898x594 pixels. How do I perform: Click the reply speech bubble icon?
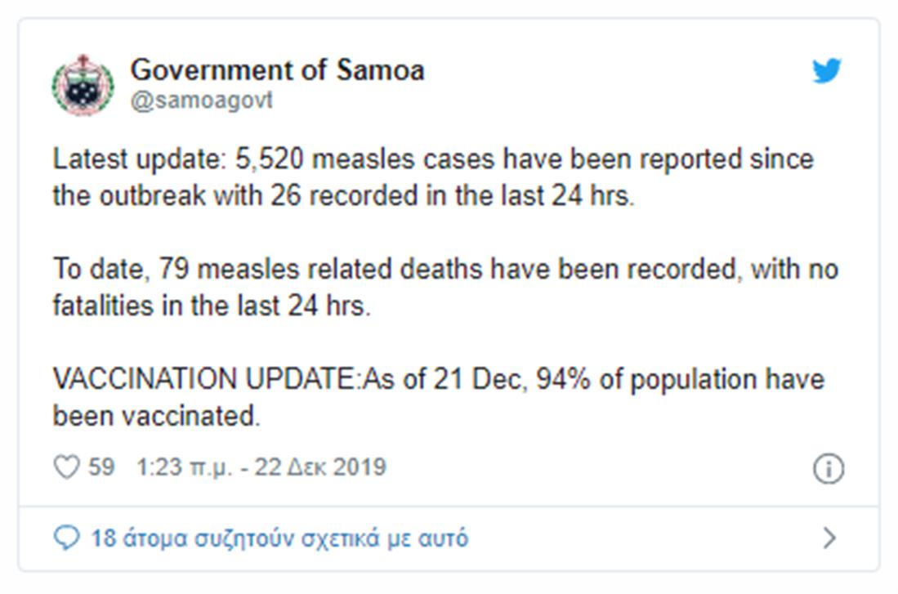tap(65, 538)
